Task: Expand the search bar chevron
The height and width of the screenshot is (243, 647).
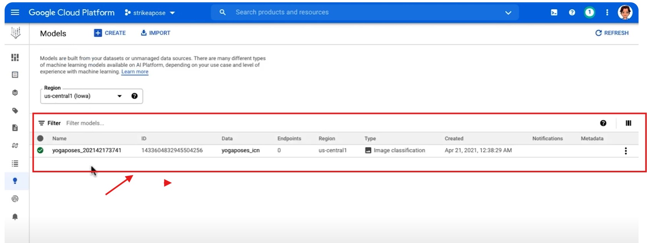Action: [x=508, y=13]
